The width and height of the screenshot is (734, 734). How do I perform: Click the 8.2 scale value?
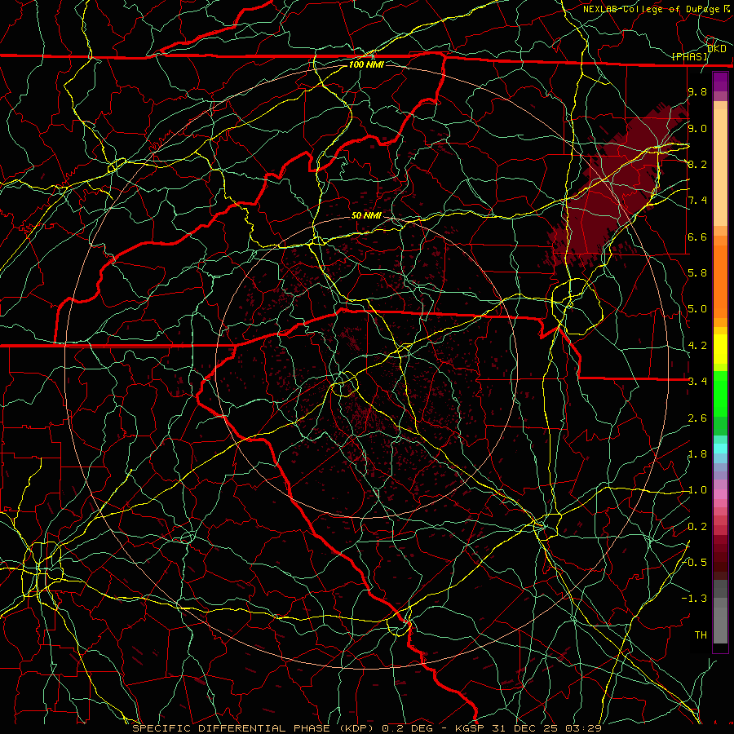click(697, 164)
